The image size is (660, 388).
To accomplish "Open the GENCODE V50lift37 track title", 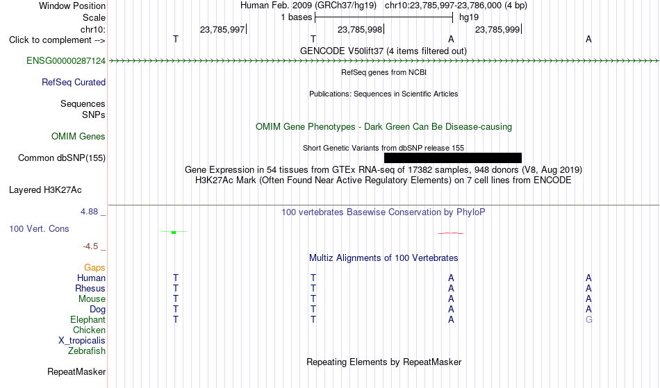I will (x=383, y=51).
